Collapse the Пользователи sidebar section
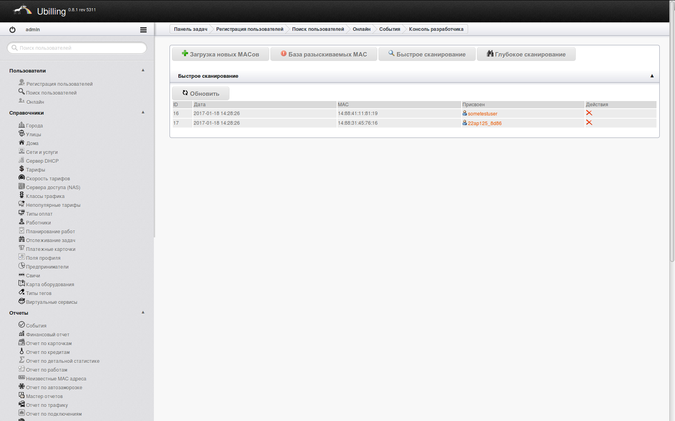The width and height of the screenshot is (675, 421). coord(143,70)
